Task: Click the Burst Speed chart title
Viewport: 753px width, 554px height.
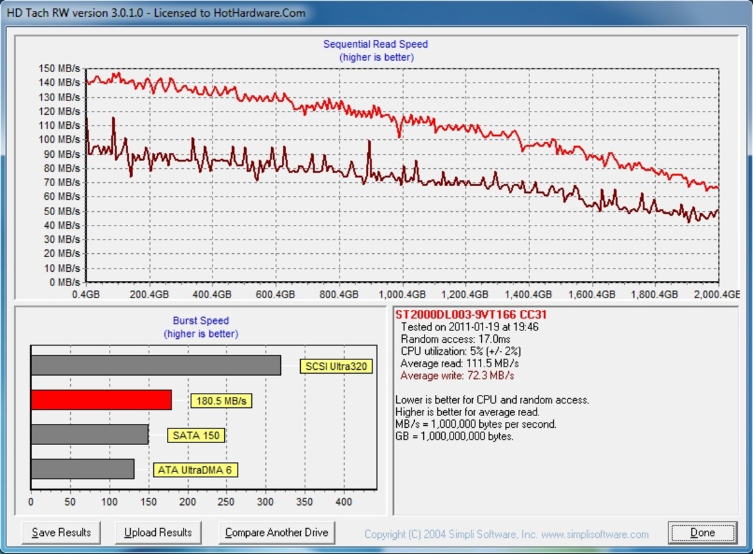Action: click(x=201, y=321)
